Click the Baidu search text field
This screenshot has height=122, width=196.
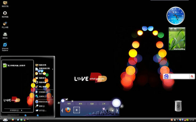point(180,76)
